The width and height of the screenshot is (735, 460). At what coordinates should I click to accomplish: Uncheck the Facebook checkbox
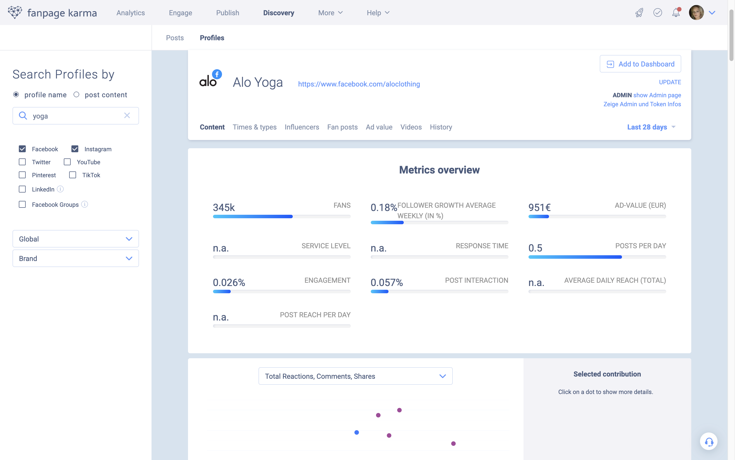22,149
